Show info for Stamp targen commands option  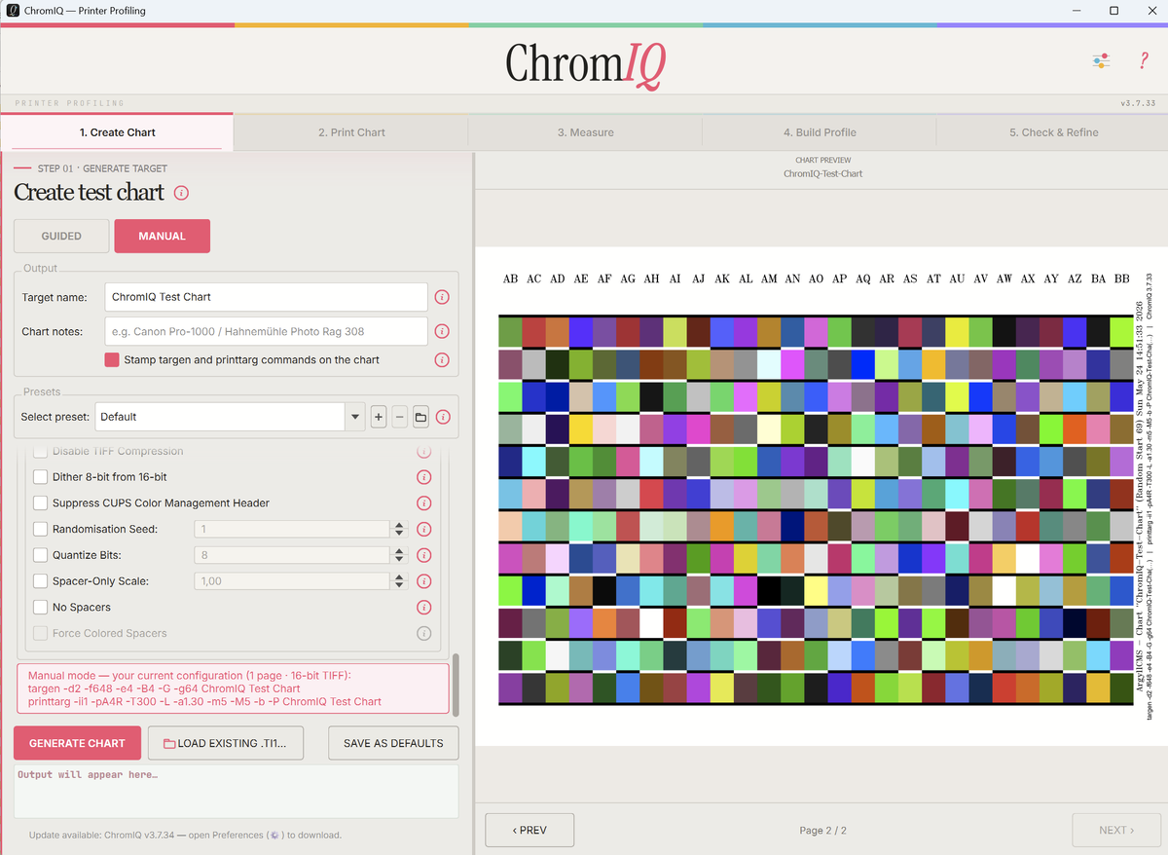point(442,360)
